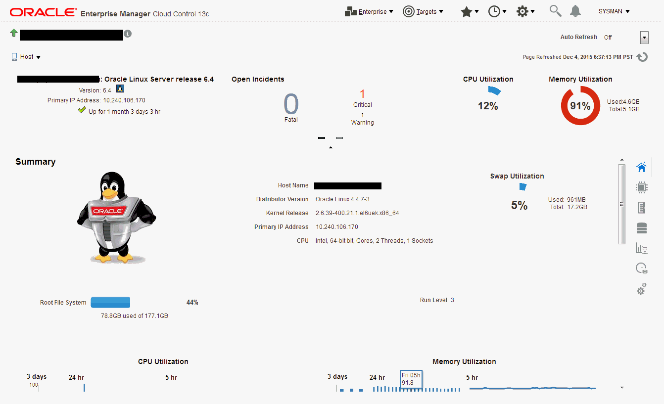The height and width of the screenshot is (404, 664).
Task: Click the Root File System usage bar
Action: (110, 302)
